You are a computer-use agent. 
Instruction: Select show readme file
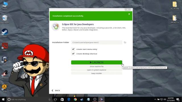[97, 67]
